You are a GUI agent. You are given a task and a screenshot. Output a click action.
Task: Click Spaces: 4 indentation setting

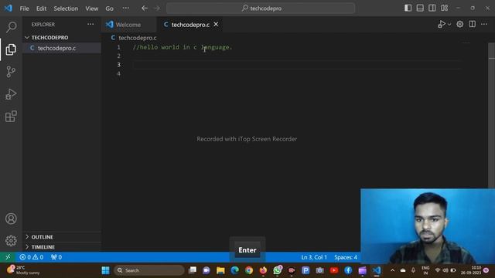[x=346, y=257]
